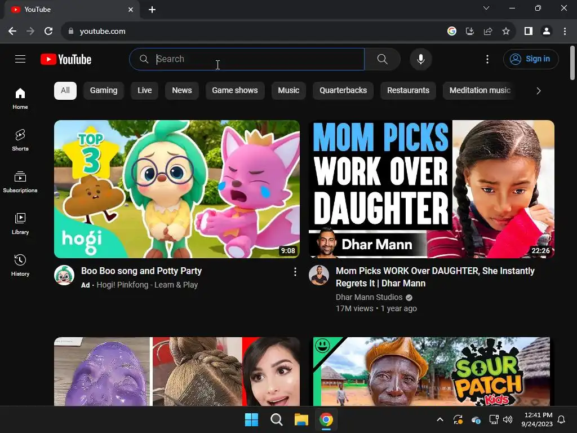Open Windows taskbar search
The image size is (577, 433).
[276, 419]
